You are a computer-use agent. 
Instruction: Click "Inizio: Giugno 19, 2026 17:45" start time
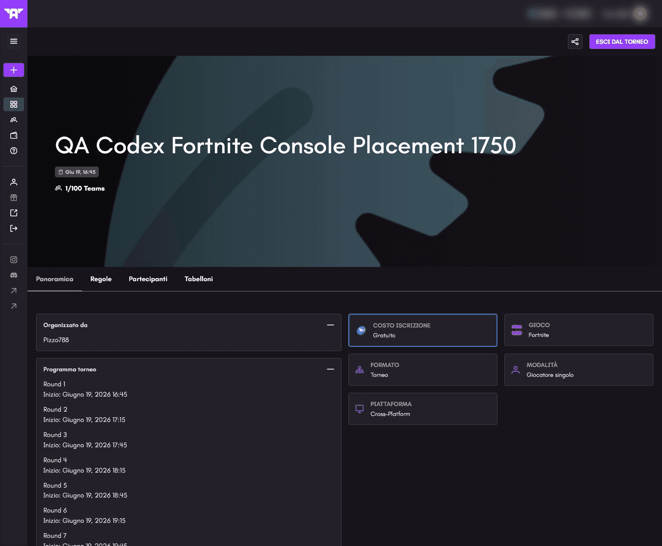pyautogui.click(x=85, y=445)
